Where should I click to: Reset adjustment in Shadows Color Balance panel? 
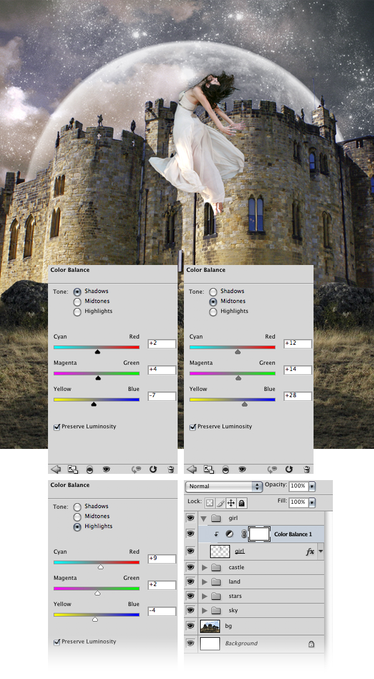[153, 469]
